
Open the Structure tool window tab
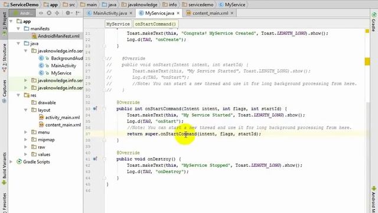[4, 58]
